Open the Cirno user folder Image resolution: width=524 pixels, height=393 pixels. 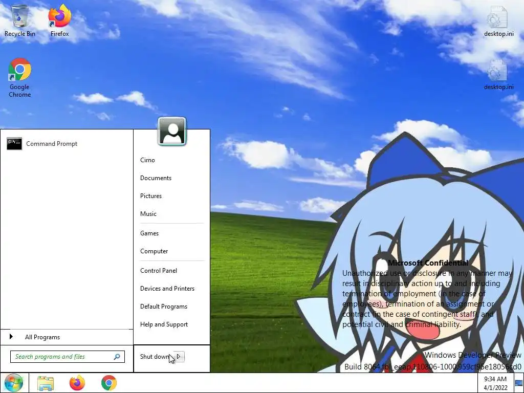point(147,160)
